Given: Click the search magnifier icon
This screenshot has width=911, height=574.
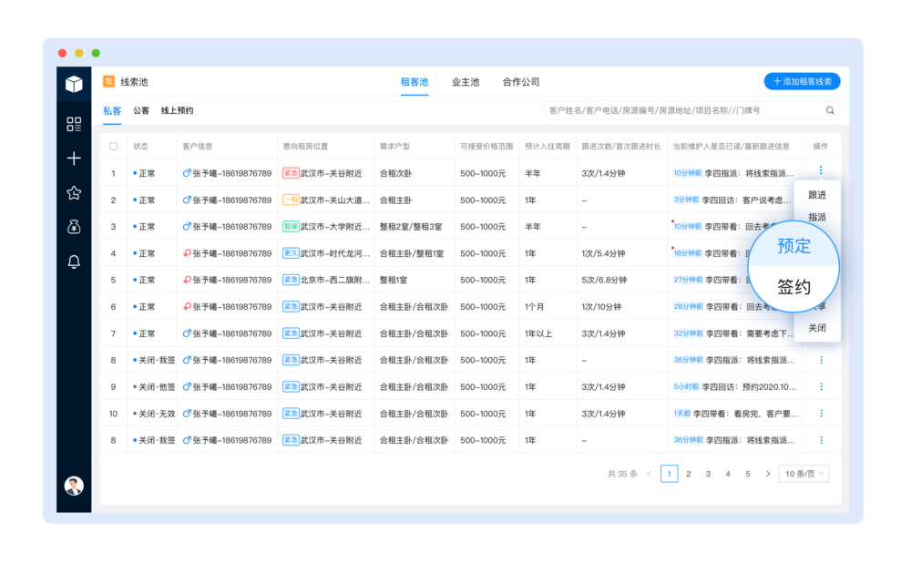Looking at the screenshot, I should point(830,110).
